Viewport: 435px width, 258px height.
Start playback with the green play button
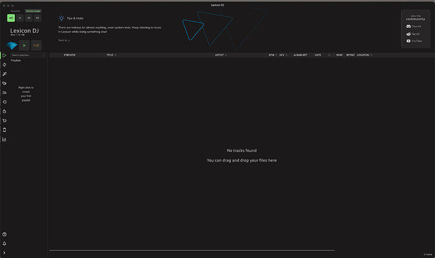[x=24, y=45]
